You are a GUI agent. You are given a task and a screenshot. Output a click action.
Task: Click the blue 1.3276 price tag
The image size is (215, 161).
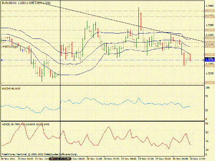tap(210, 60)
